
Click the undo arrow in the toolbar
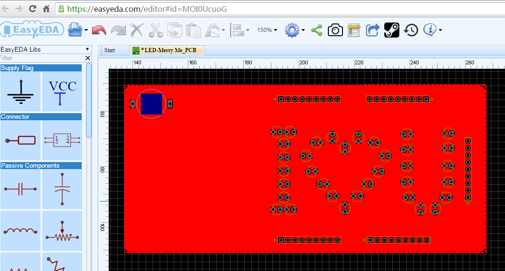tap(99, 31)
